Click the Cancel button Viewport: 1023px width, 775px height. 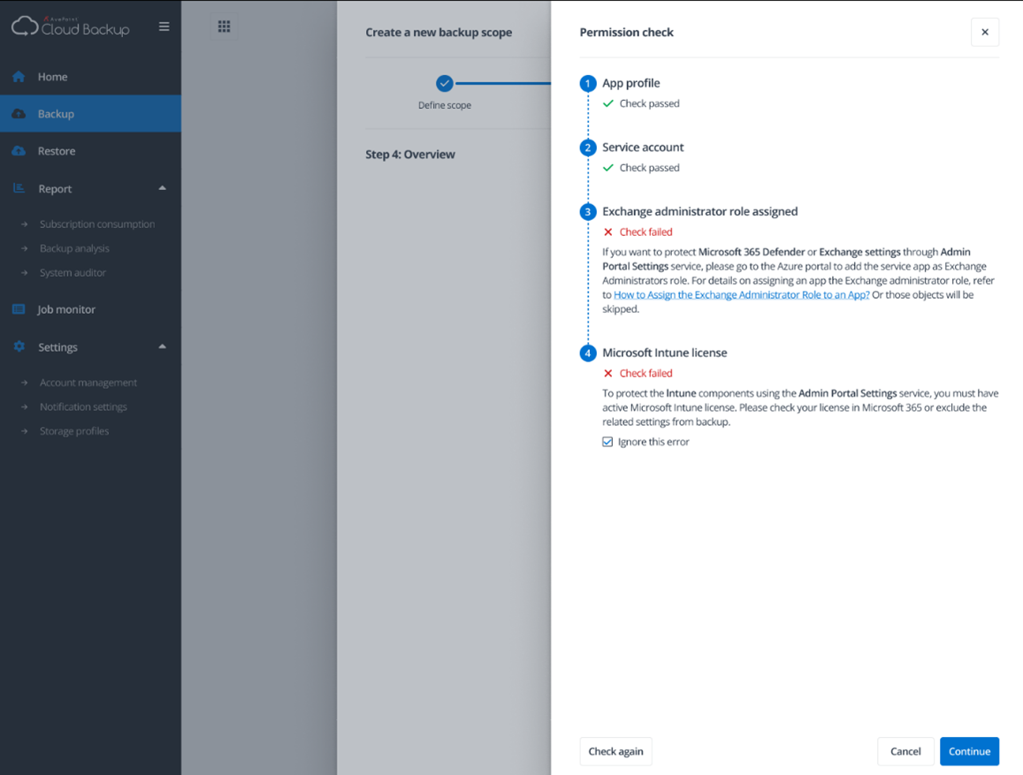click(x=905, y=751)
